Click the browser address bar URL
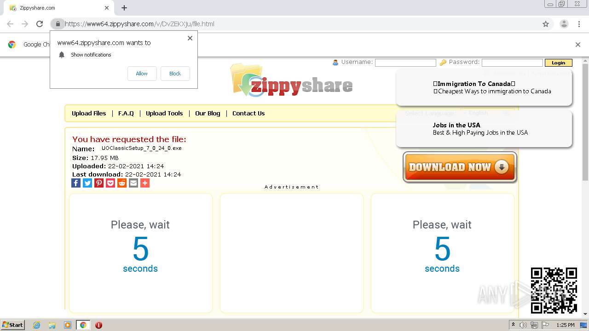This screenshot has width=589, height=331. (x=139, y=24)
